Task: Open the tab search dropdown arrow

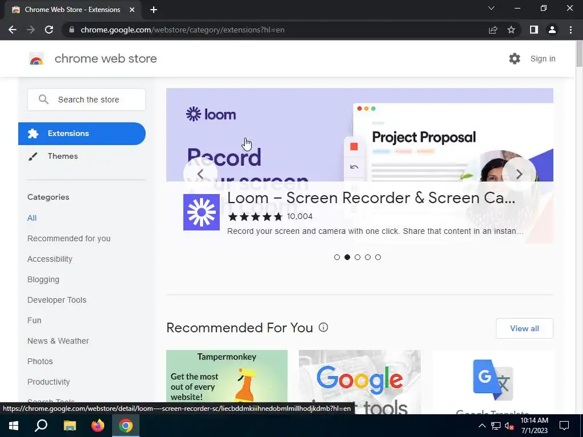Action: [491, 8]
